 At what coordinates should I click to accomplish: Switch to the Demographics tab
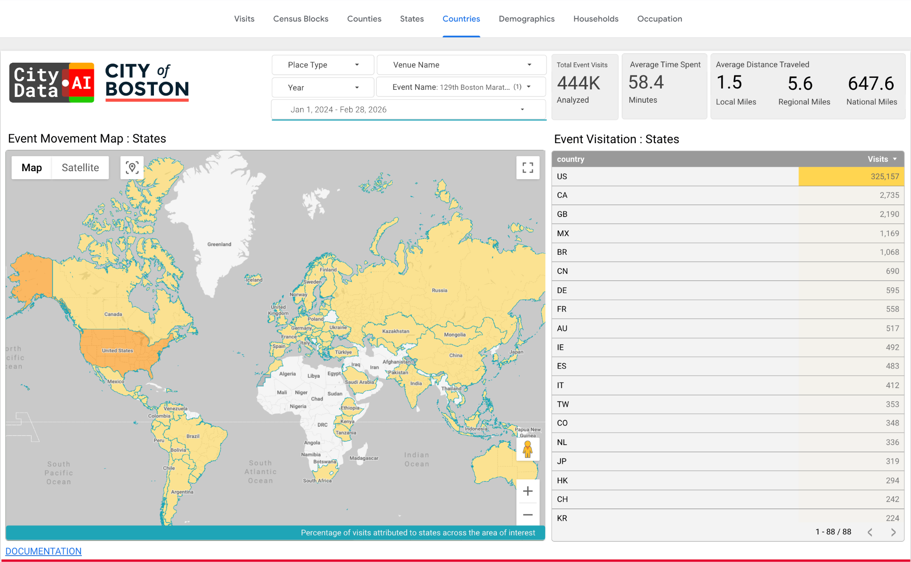(x=526, y=19)
